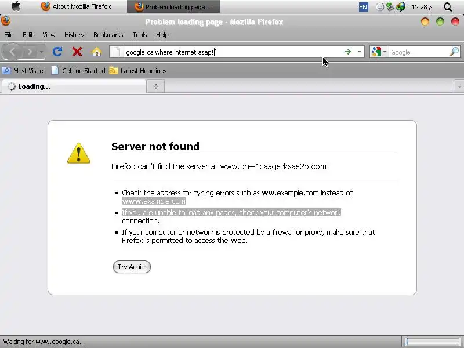Viewport: 464px width, 348px height.
Task: Open the Tools menu
Action: pos(140,35)
